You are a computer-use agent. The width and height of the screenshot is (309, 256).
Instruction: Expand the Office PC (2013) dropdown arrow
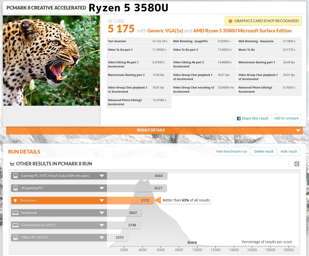point(102,238)
